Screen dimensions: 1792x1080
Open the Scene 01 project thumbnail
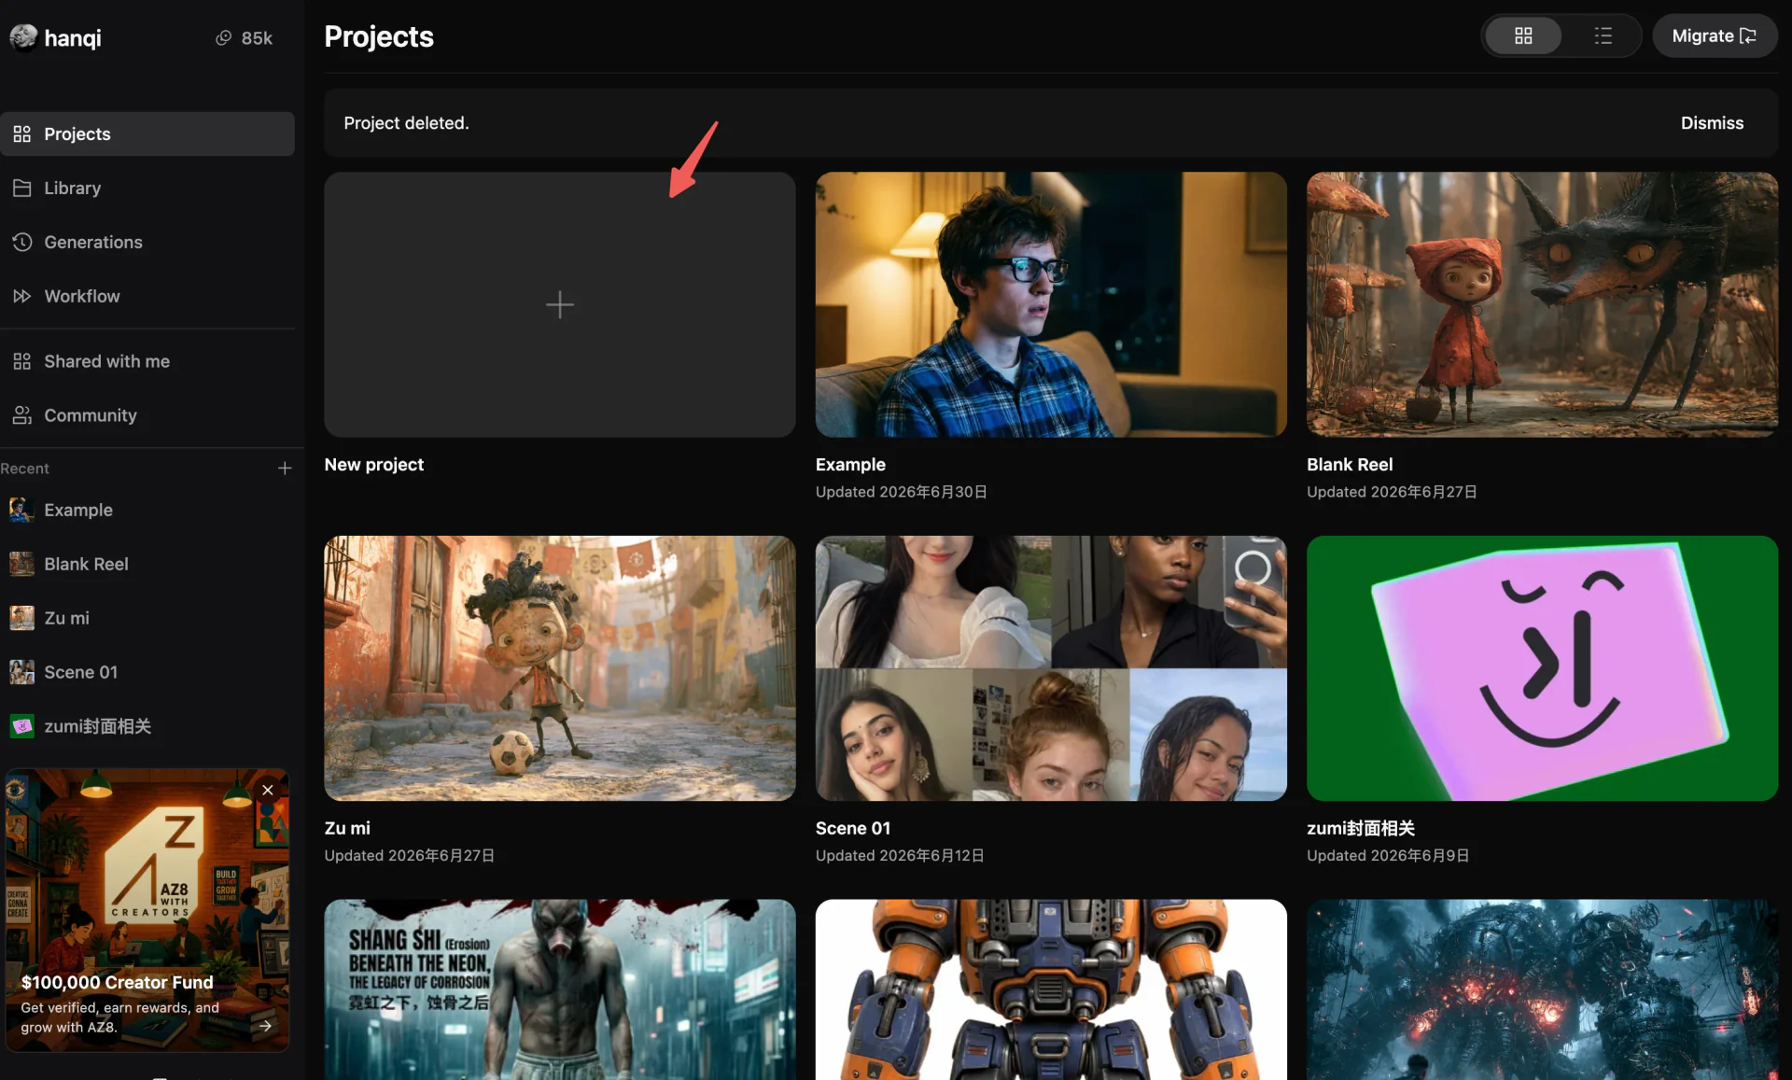click(1051, 668)
